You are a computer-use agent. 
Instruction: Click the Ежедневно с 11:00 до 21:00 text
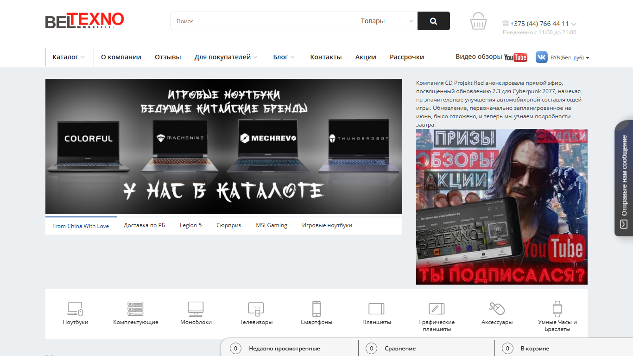pos(539,32)
